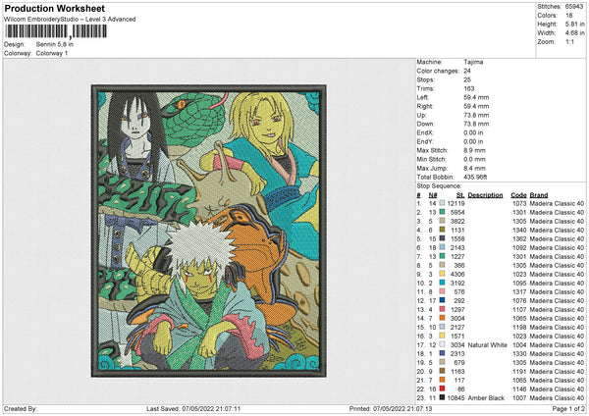Click the stitch count '1163' in stop 20
This screenshot has height=416, width=589.
457,371
